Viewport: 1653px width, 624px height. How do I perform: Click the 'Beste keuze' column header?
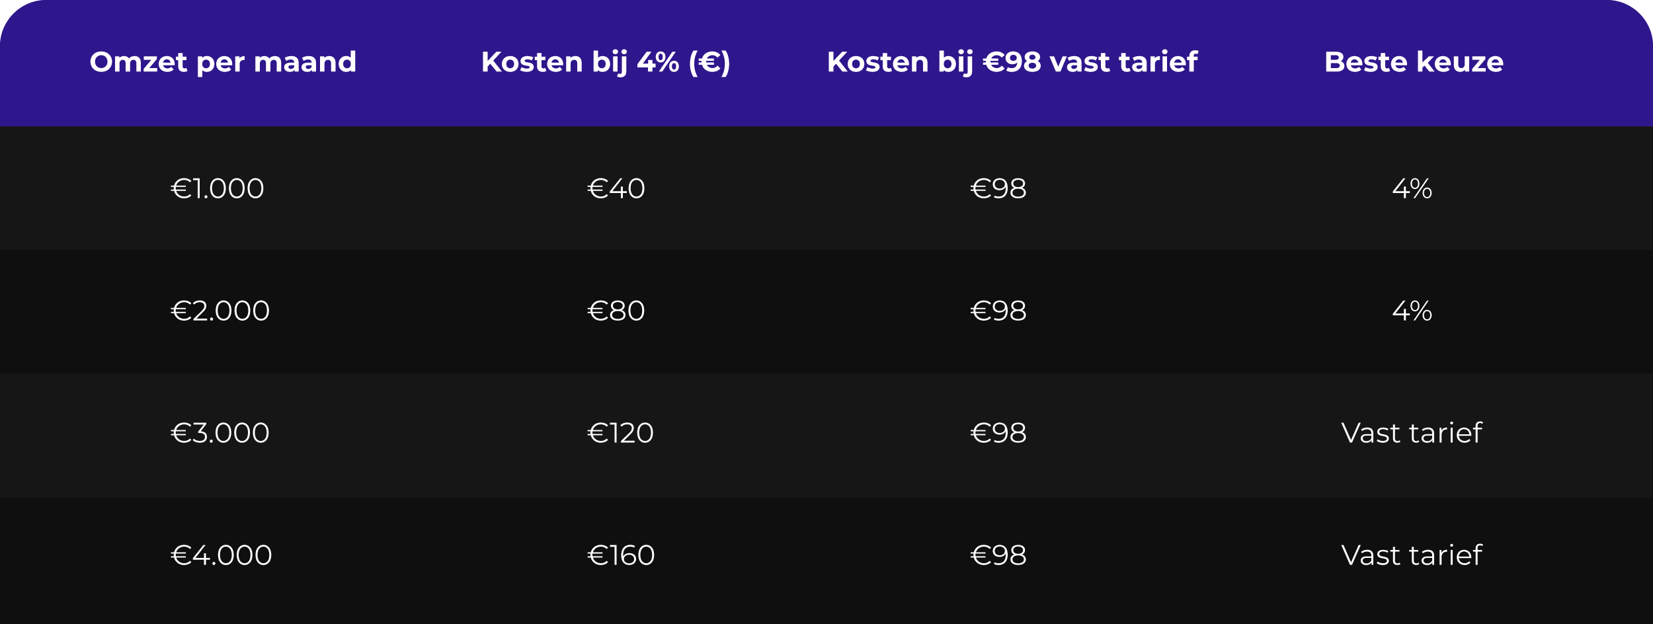click(x=1414, y=62)
